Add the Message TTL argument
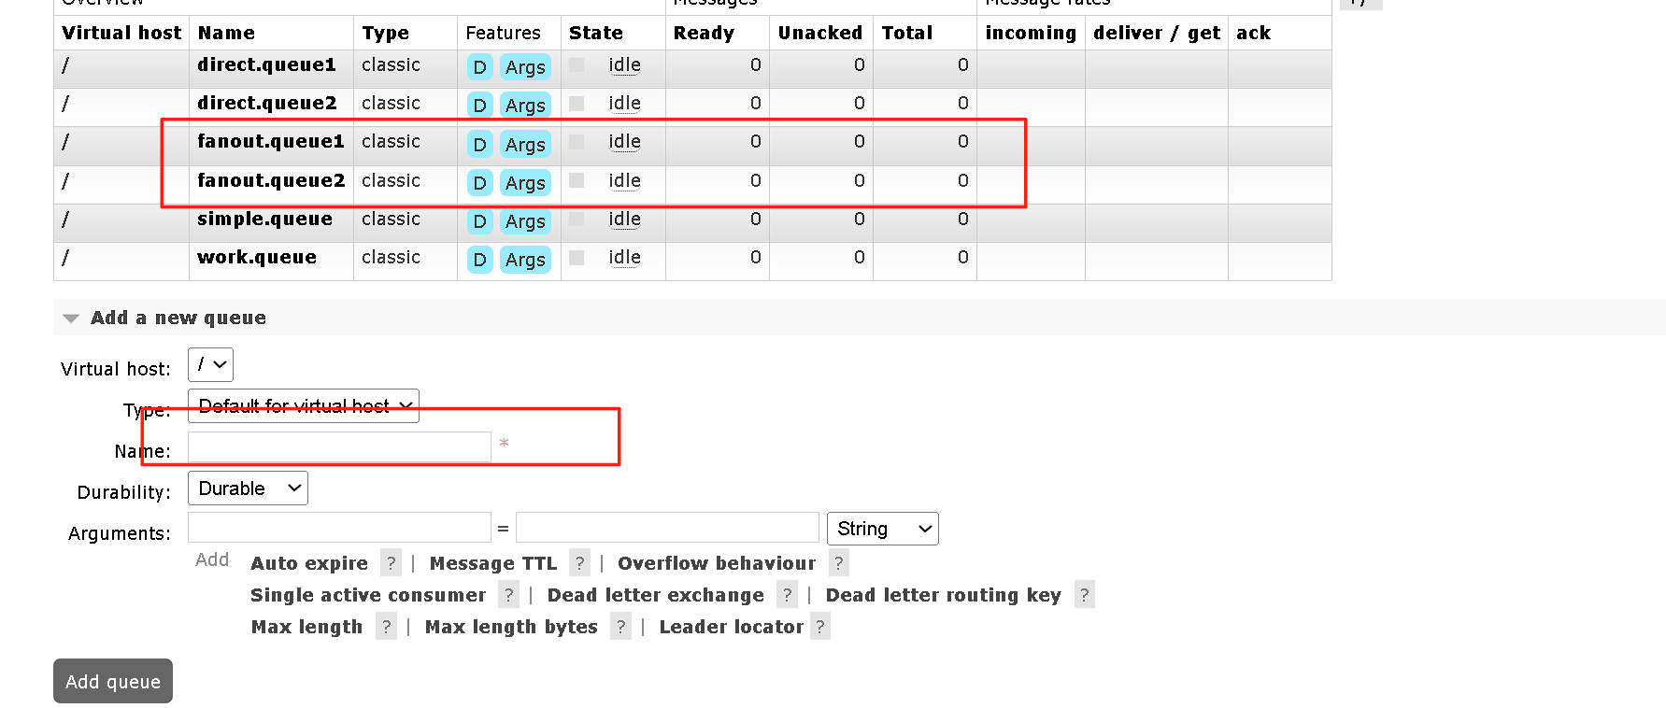The height and width of the screenshot is (708, 1666). pos(493,563)
